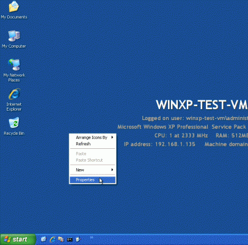Launch Internet Explorer from Quick Launch
The height and width of the screenshot is (245, 248).
(53, 239)
